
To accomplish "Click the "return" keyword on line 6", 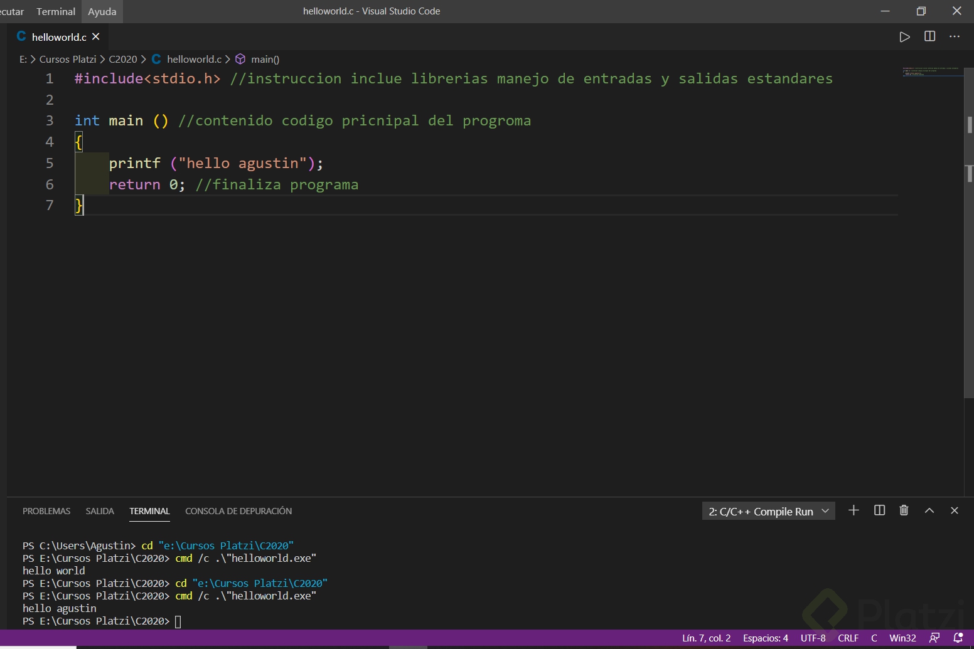I will [x=134, y=184].
